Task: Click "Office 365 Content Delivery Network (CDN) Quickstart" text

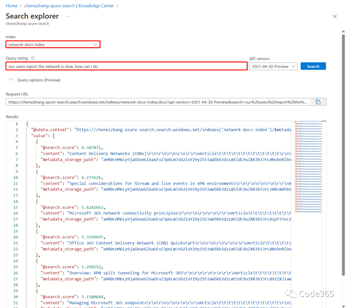Action: click(132, 243)
